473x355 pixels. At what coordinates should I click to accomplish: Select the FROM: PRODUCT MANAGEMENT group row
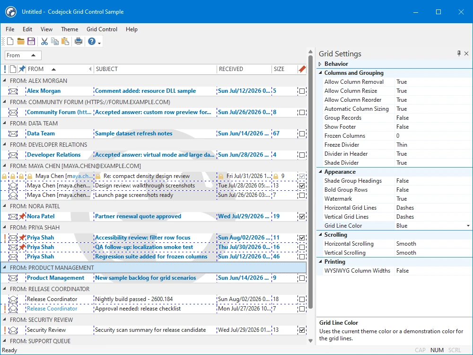(154, 268)
